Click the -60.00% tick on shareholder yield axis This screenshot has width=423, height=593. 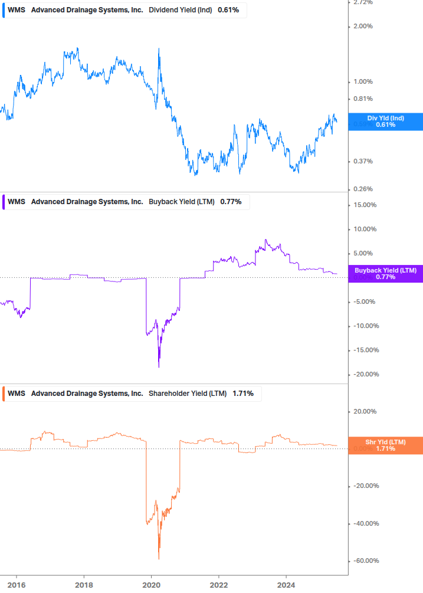(x=366, y=561)
